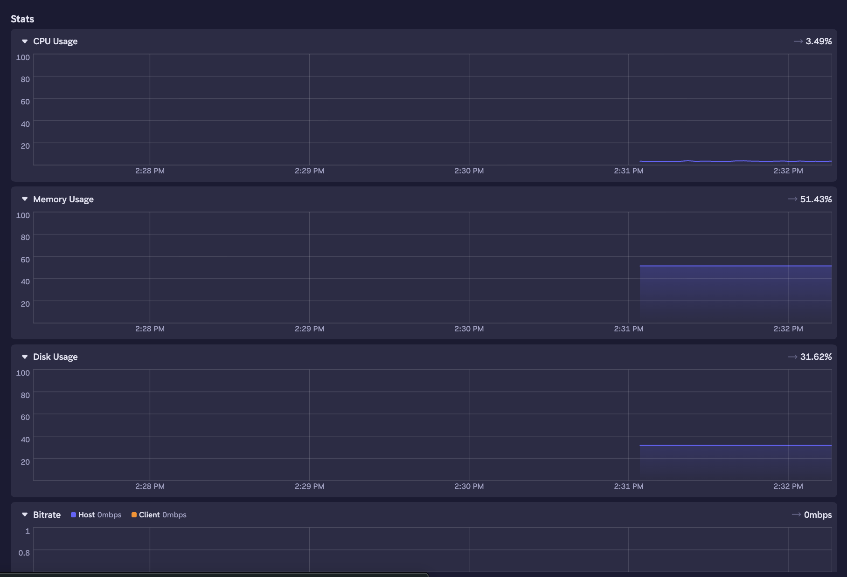Image resolution: width=847 pixels, height=577 pixels.
Task: Click the trend arrow beside 31.62%
Action: pos(792,357)
